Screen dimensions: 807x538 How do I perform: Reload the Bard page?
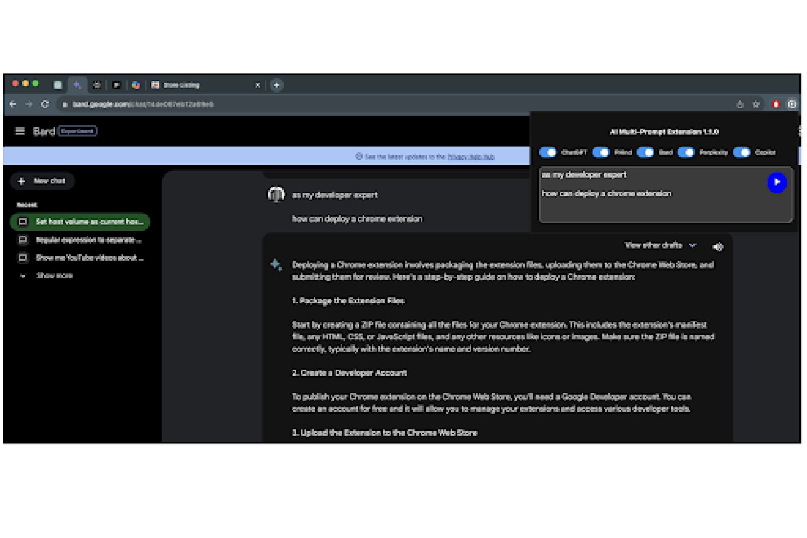[45, 104]
